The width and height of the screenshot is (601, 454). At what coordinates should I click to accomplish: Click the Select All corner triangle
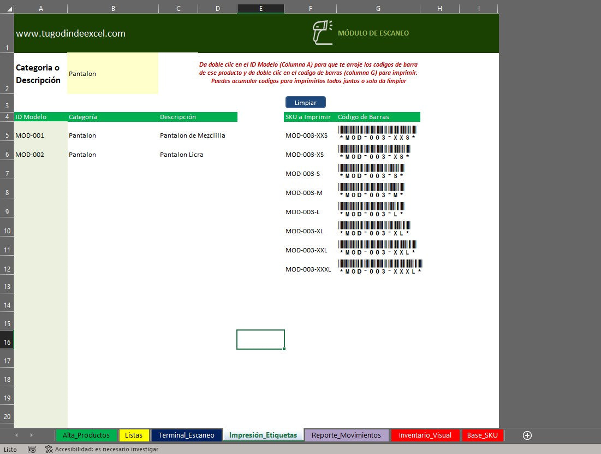coord(10,9)
